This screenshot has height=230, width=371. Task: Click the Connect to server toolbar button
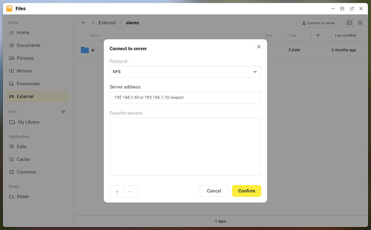tap(318, 23)
